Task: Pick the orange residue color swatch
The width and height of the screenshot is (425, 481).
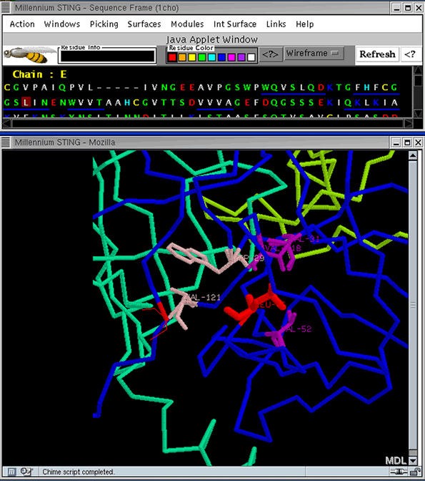Action: click(x=182, y=57)
